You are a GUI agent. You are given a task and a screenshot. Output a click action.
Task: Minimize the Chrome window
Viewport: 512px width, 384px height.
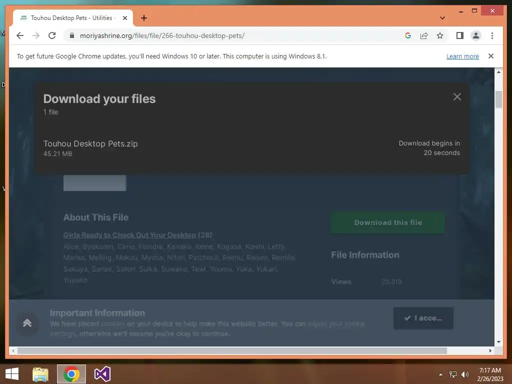coord(460,11)
